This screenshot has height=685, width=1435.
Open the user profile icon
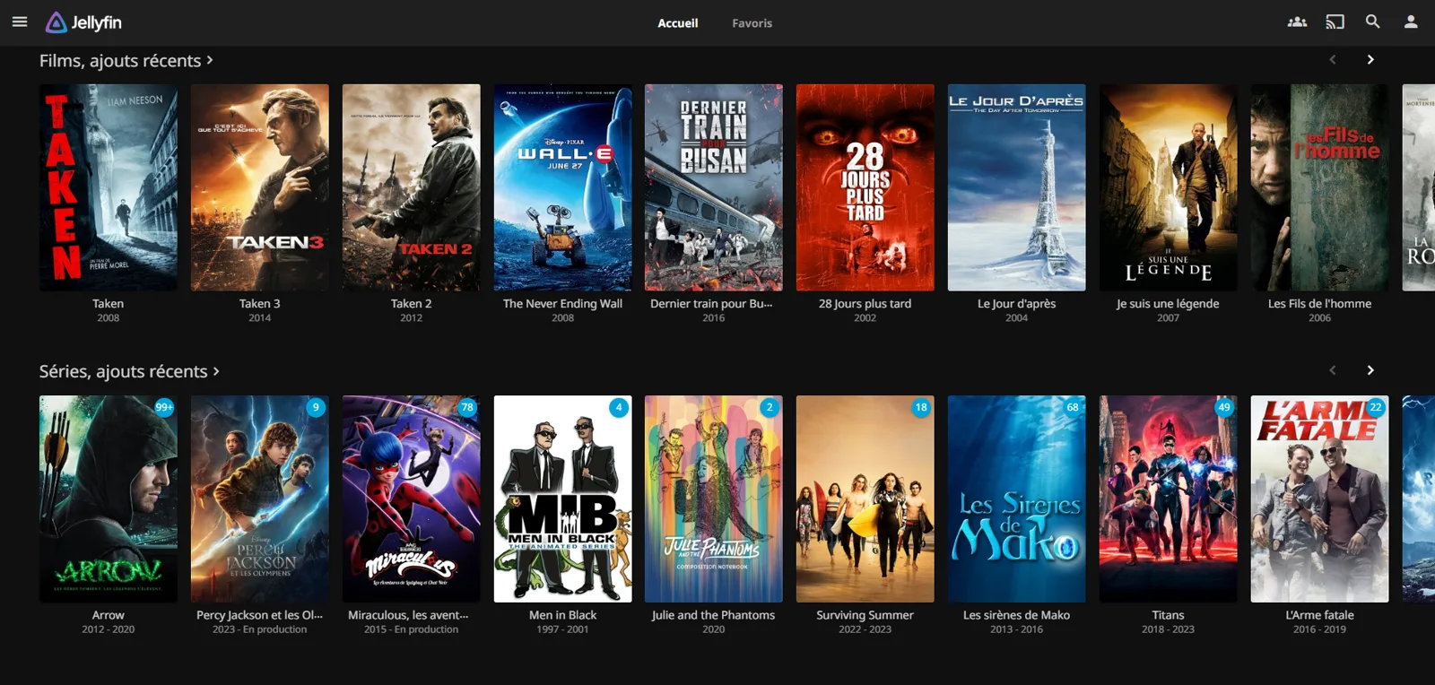point(1411,22)
